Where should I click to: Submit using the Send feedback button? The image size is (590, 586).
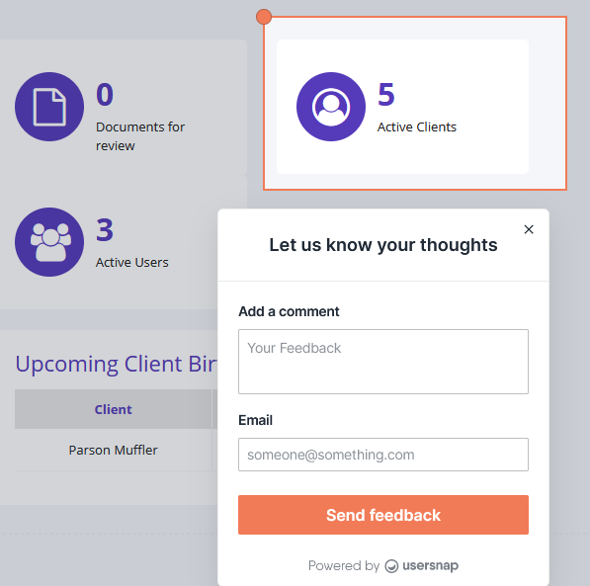pyautogui.click(x=383, y=515)
